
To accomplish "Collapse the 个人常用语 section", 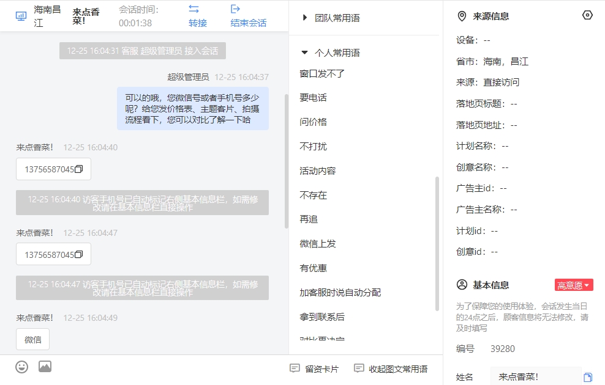I will [331, 53].
